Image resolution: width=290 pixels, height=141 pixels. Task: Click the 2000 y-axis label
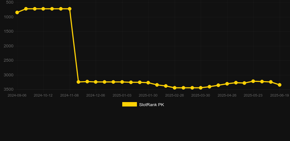9,46
